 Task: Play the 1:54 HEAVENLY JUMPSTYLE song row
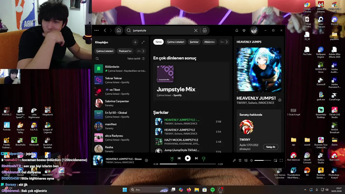tap(191, 132)
